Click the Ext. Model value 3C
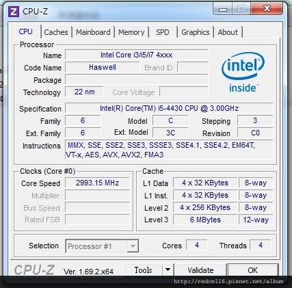 (170, 133)
